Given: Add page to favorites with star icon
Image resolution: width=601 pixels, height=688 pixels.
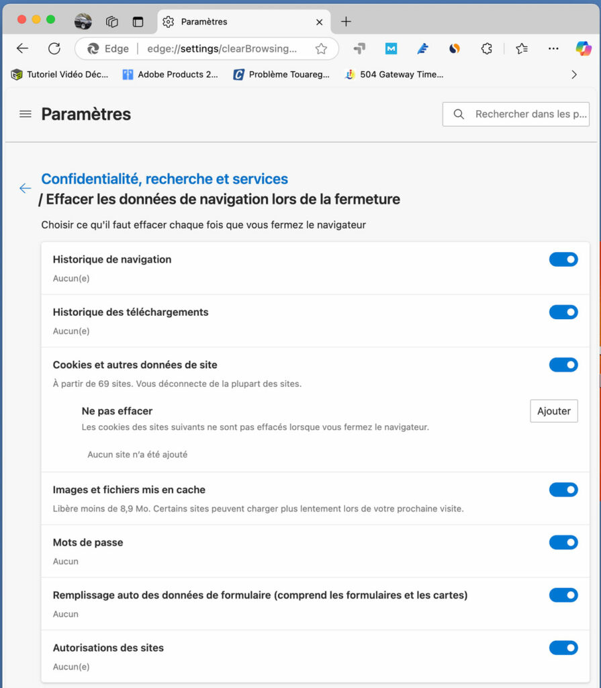Looking at the screenshot, I should click(321, 48).
